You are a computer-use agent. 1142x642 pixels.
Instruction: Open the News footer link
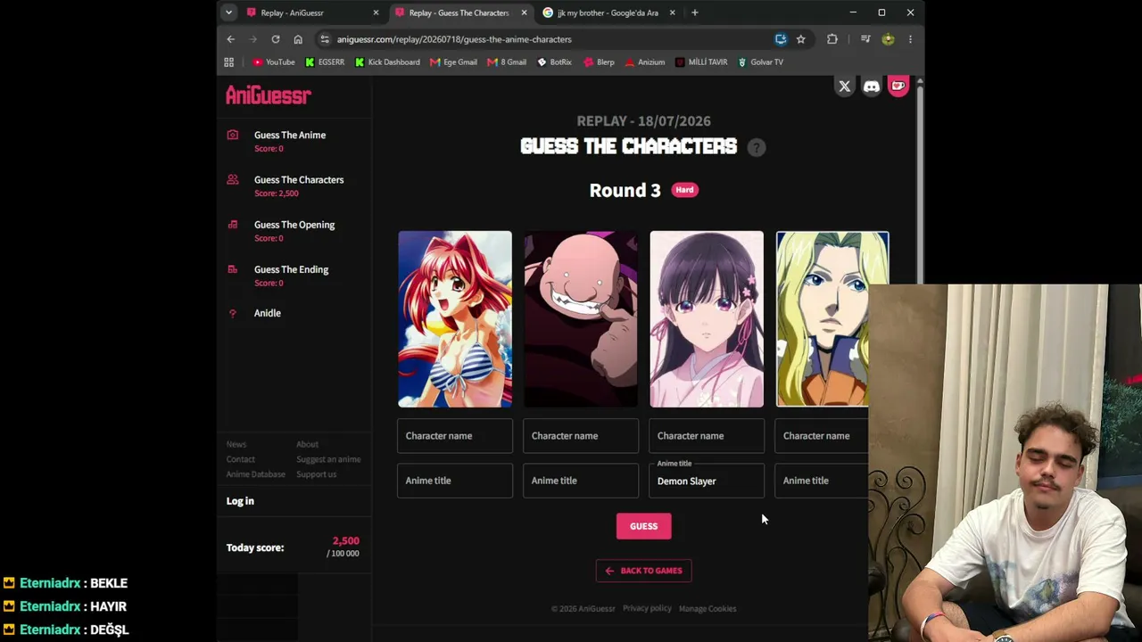point(236,444)
